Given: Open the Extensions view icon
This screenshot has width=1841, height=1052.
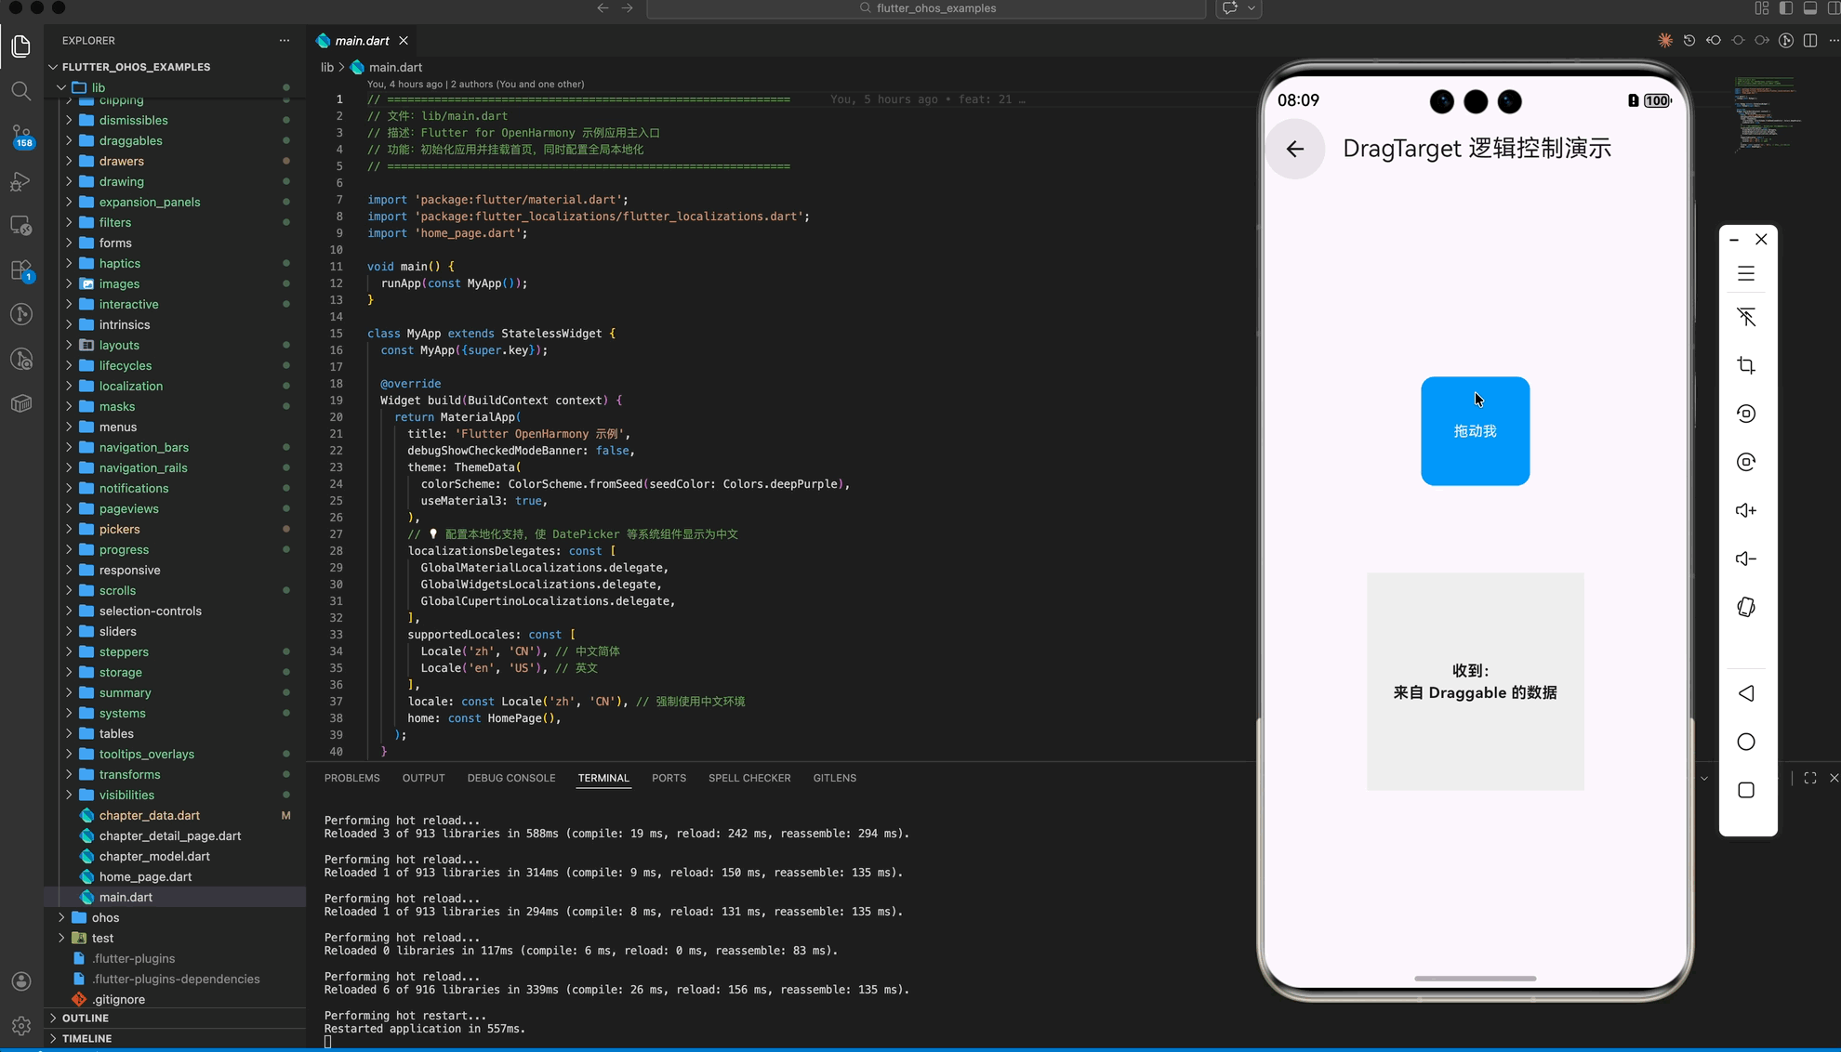Looking at the screenshot, I should click(20, 270).
